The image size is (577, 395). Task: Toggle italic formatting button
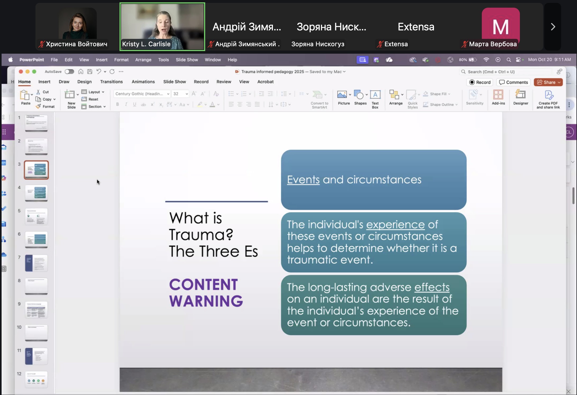(126, 104)
